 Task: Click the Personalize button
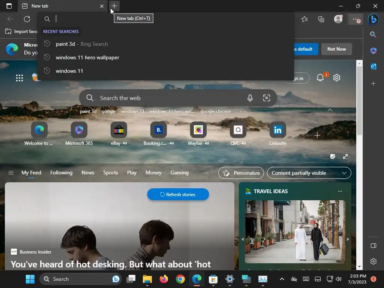pos(241,173)
